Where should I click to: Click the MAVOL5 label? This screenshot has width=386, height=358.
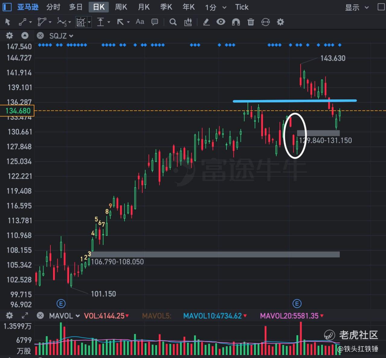[157, 316]
